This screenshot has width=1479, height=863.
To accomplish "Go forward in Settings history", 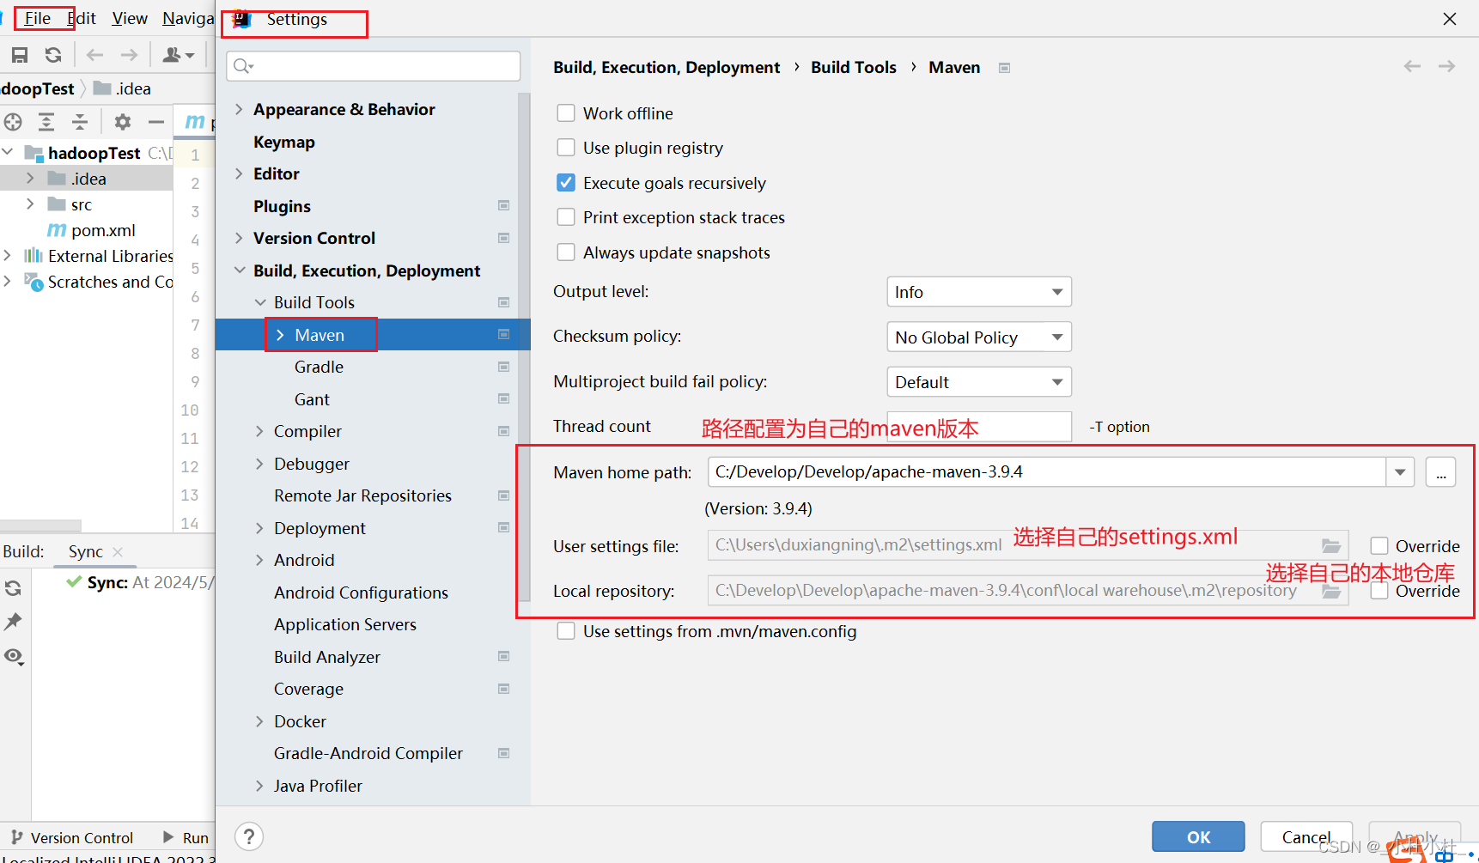I will 1446,66.
